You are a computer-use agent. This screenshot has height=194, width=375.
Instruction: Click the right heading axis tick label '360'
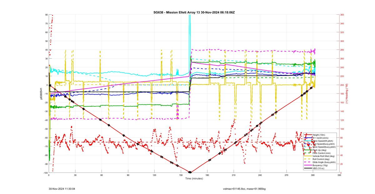342,15
